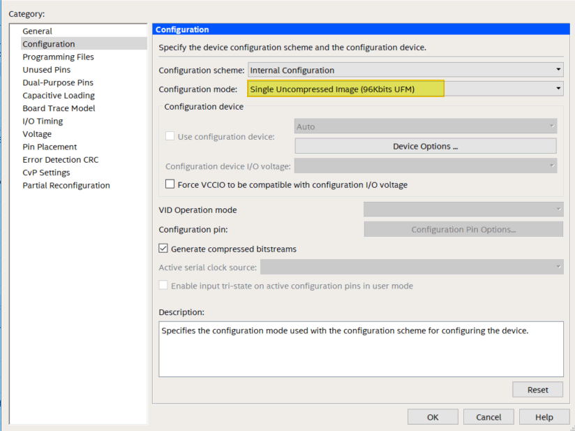Uncheck Generate compressed bitstreams
This screenshot has height=431, width=575.
pos(164,249)
